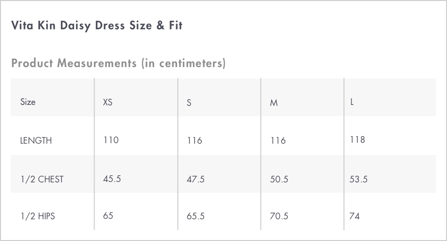Select XS length value 110
The width and height of the screenshot is (447, 241).
[x=111, y=140]
